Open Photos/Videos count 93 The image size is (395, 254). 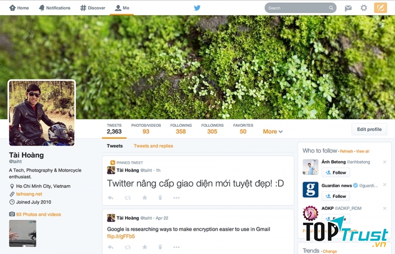(146, 129)
